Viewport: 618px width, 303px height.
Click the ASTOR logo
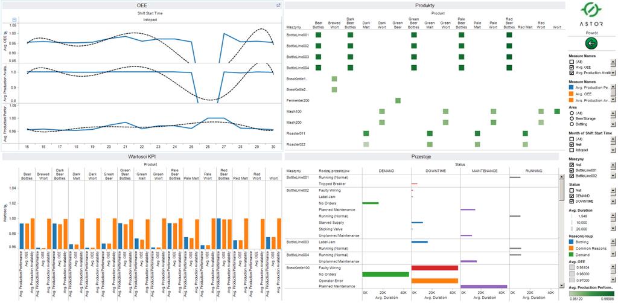pyautogui.click(x=591, y=15)
